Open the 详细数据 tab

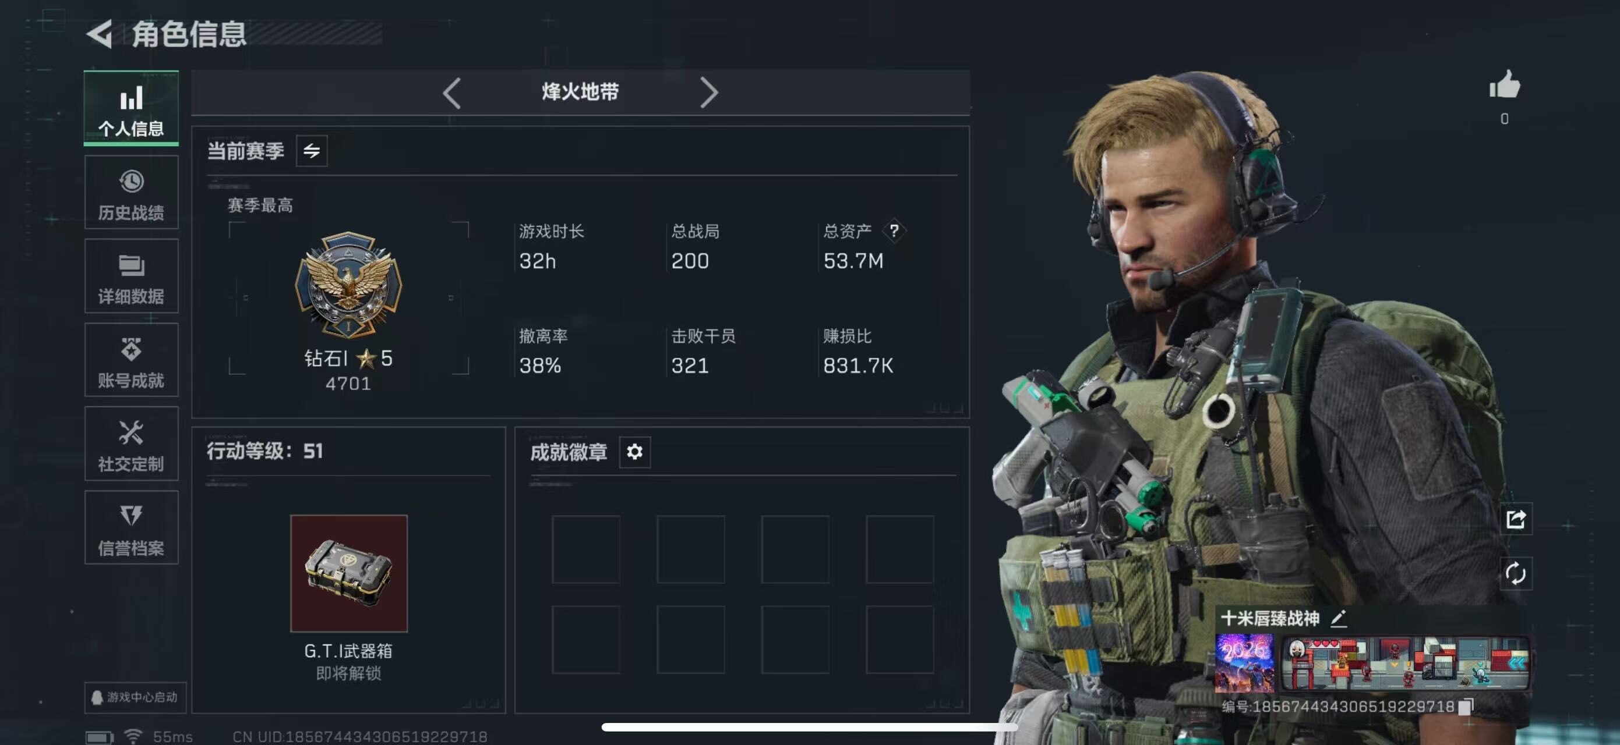pos(132,276)
